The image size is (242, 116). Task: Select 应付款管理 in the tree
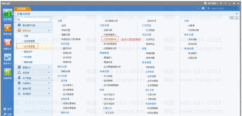pos(29,46)
